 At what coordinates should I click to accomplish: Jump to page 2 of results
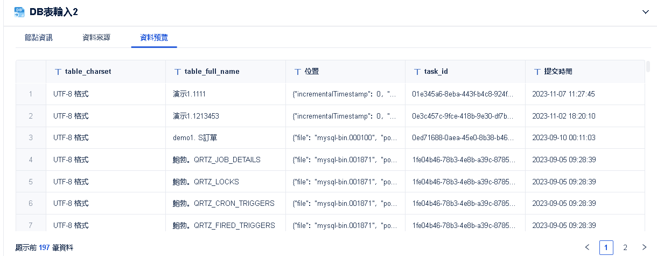pyautogui.click(x=625, y=247)
